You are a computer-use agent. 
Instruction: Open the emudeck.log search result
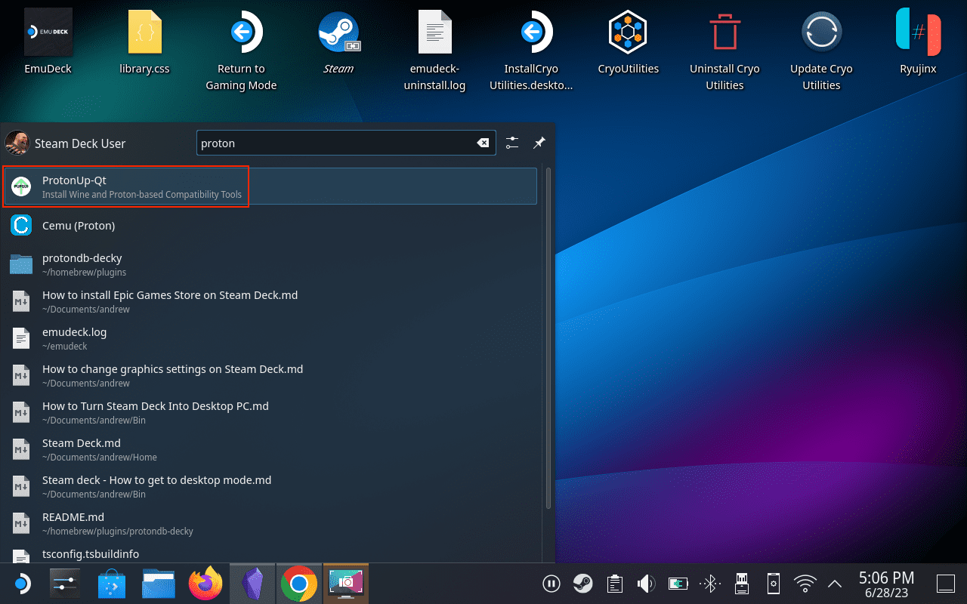(270, 337)
